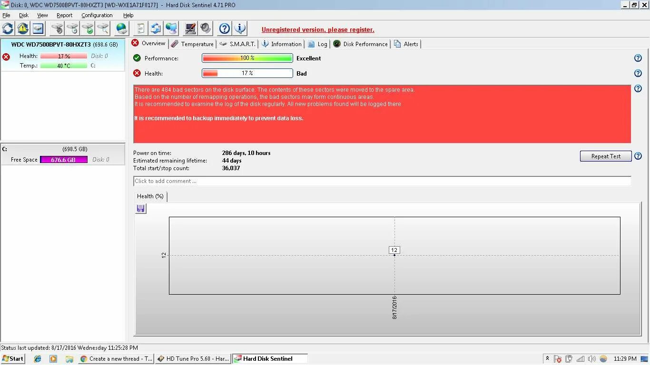Switch to HD Tune Pro 5.60 taskbar button

tap(193, 359)
